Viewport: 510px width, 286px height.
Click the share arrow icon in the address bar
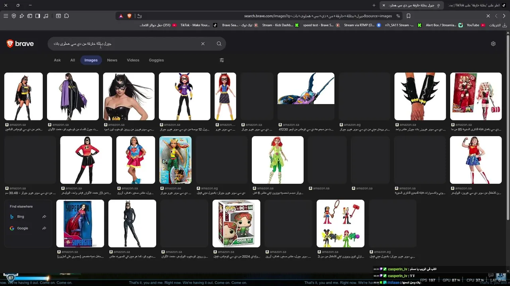(x=139, y=16)
